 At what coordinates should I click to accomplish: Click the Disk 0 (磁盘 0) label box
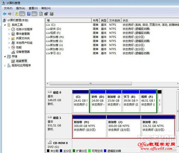pos(59,101)
